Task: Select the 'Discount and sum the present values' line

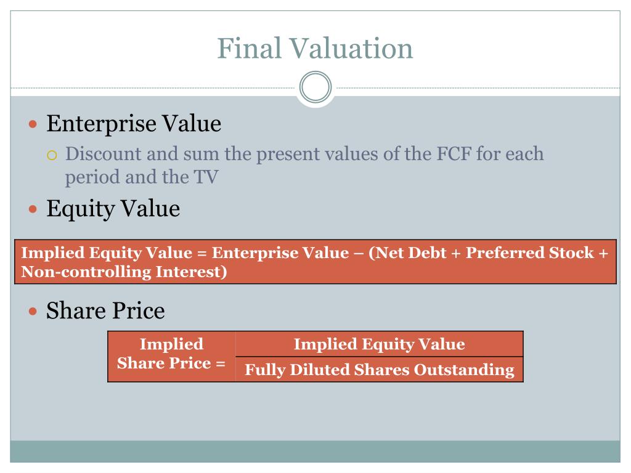Action: pyautogui.click(x=304, y=153)
